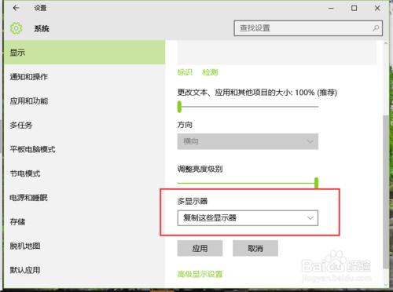Open the 方向 orientation dropdown
Viewport: 393px width, 292px height.
click(x=248, y=141)
